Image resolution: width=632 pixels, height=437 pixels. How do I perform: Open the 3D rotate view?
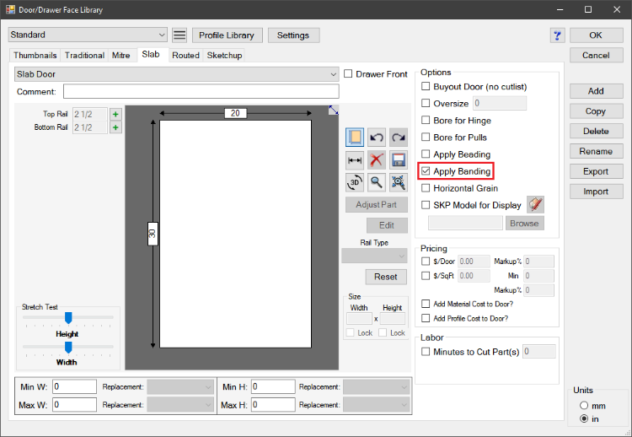click(x=355, y=181)
